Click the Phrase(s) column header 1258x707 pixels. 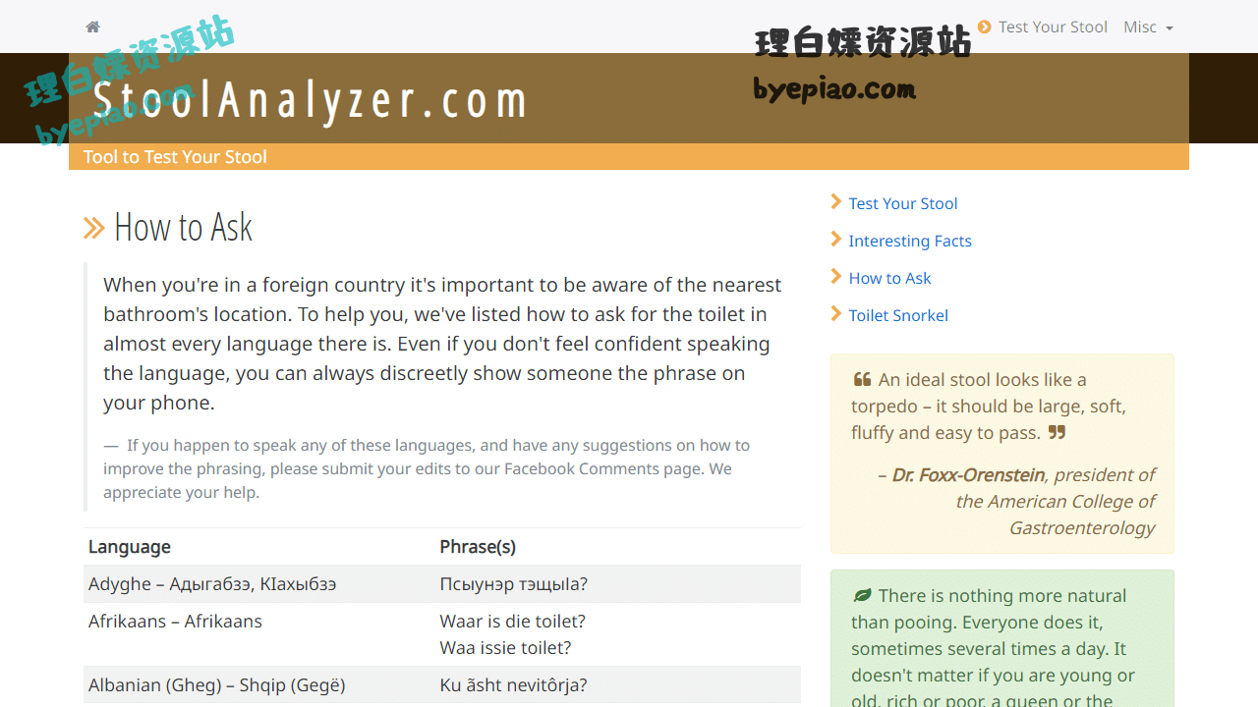click(478, 547)
